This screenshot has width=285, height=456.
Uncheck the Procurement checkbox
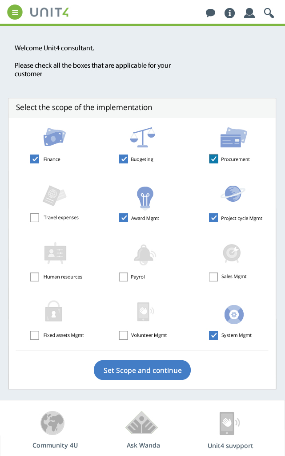(213, 159)
